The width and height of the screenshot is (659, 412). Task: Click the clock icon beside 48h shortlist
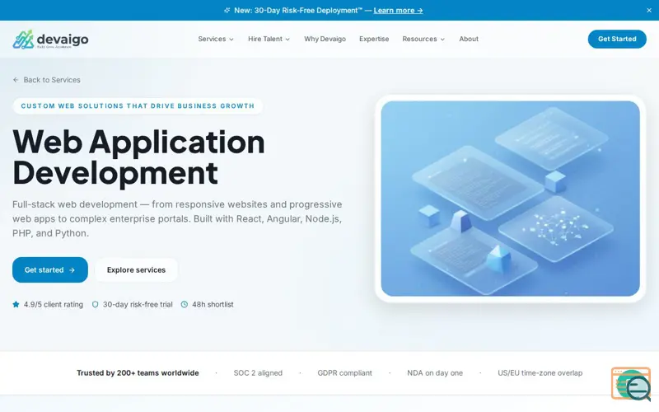(x=184, y=304)
